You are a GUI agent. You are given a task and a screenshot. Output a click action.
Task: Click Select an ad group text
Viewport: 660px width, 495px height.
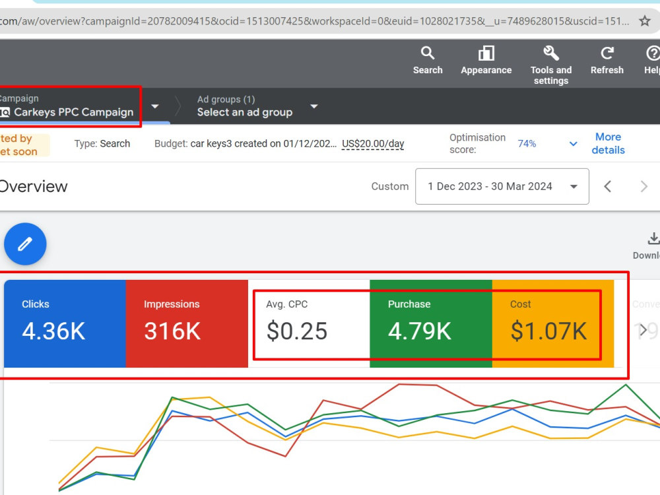pos(245,112)
